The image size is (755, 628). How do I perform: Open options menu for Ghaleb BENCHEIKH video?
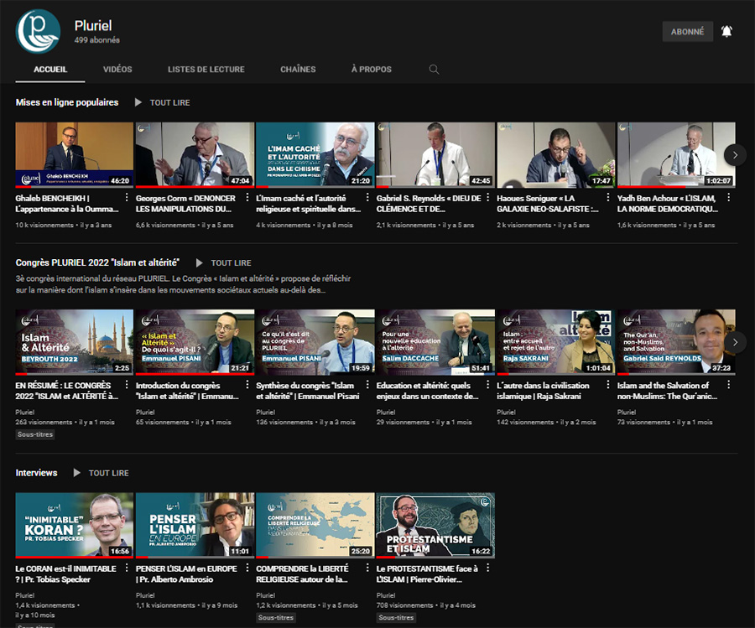(127, 197)
